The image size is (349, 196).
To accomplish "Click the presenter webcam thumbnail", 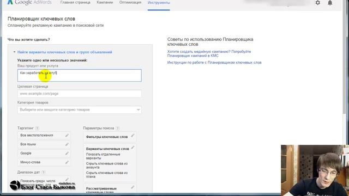I will (x=315, y=170).
